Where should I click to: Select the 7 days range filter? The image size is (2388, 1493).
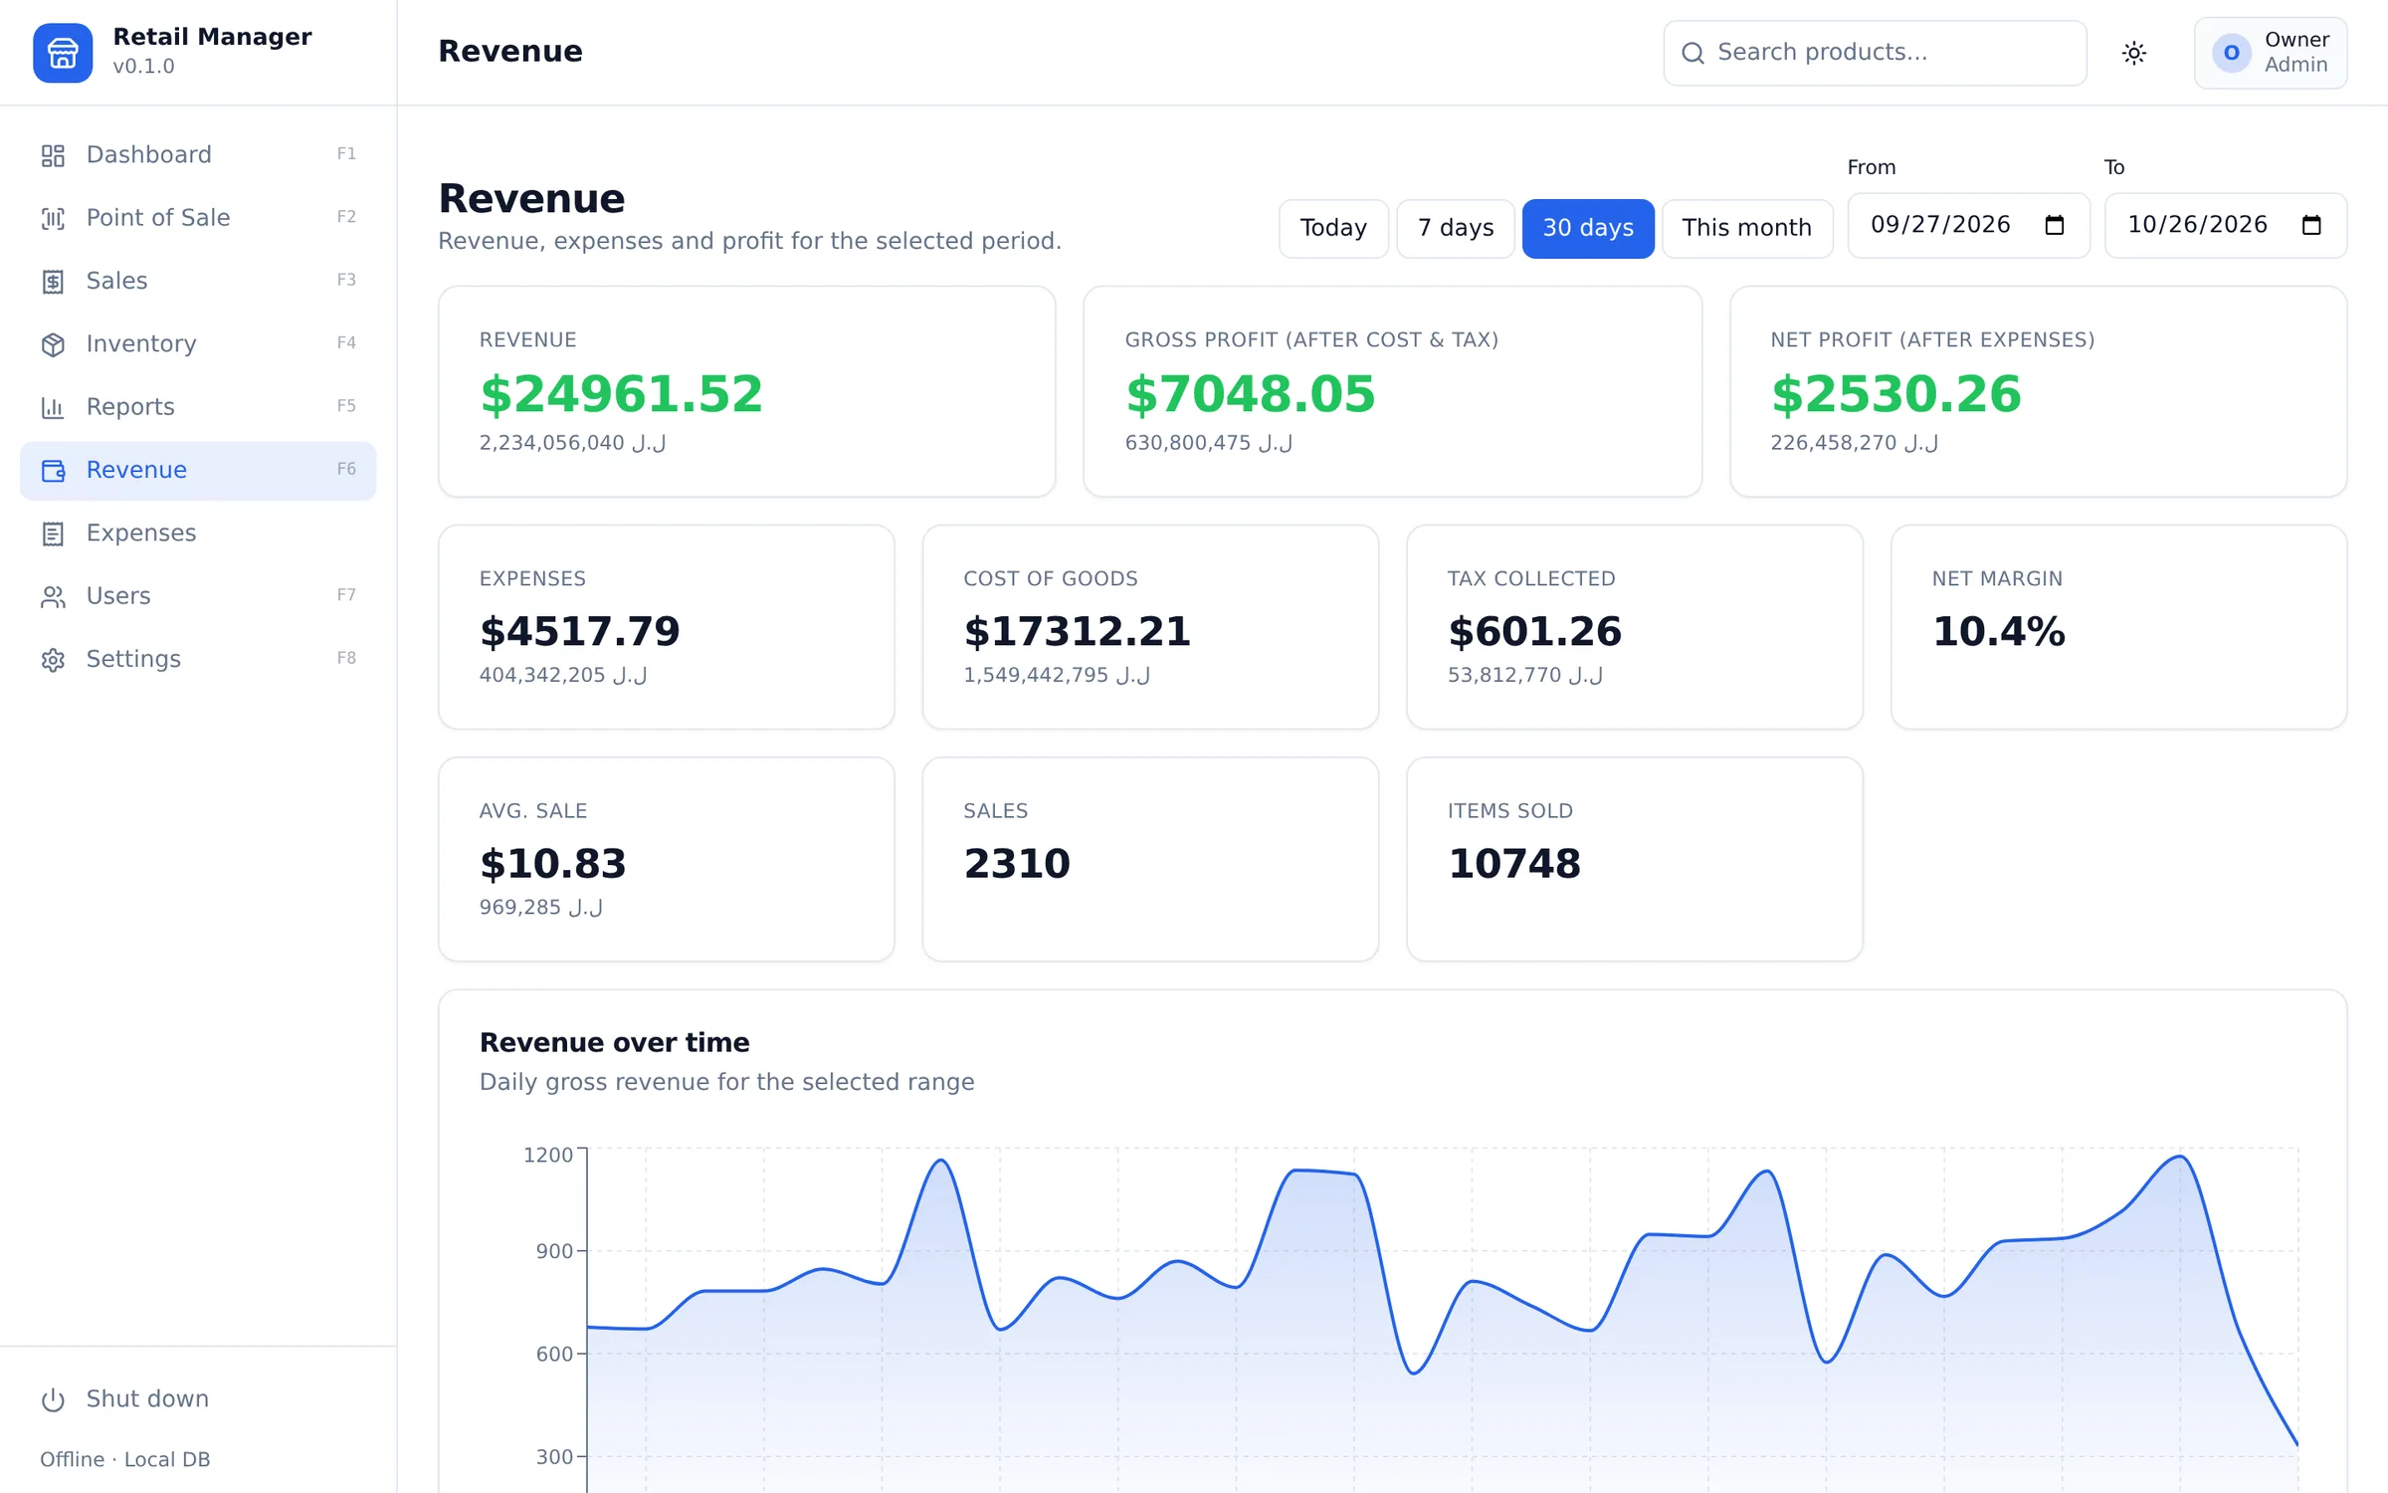(x=1455, y=228)
